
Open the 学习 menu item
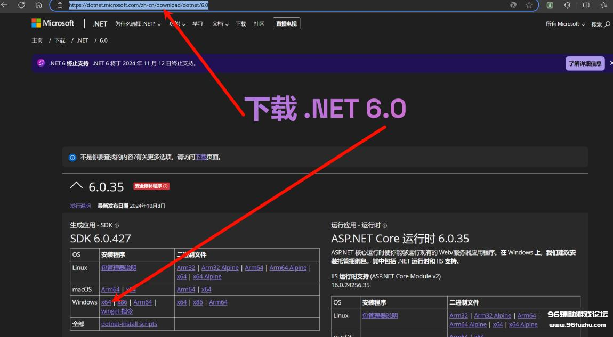(198, 24)
